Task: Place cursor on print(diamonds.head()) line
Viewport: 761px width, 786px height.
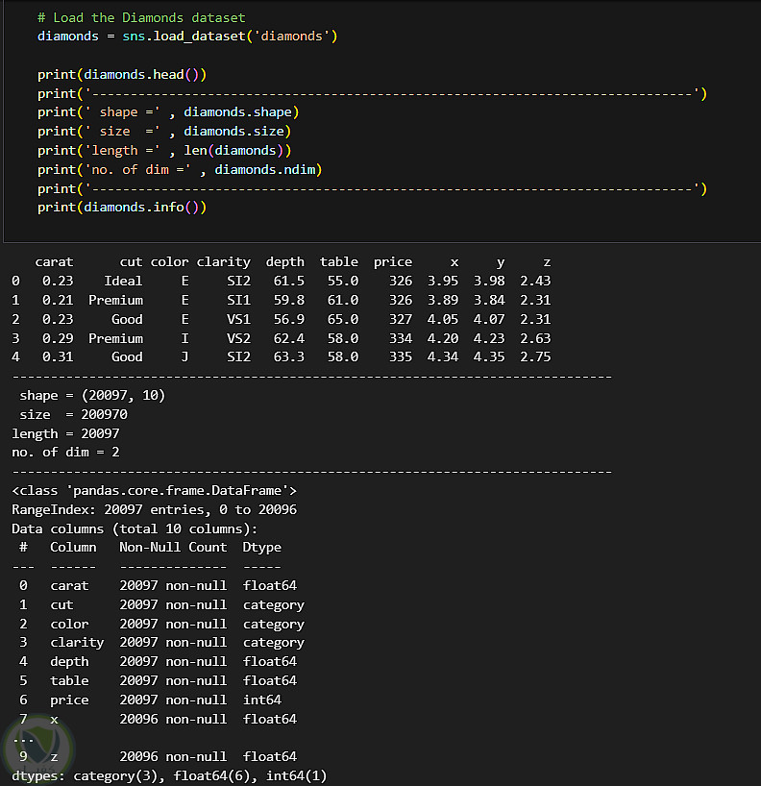Action: pyautogui.click(x=122, y=74)
